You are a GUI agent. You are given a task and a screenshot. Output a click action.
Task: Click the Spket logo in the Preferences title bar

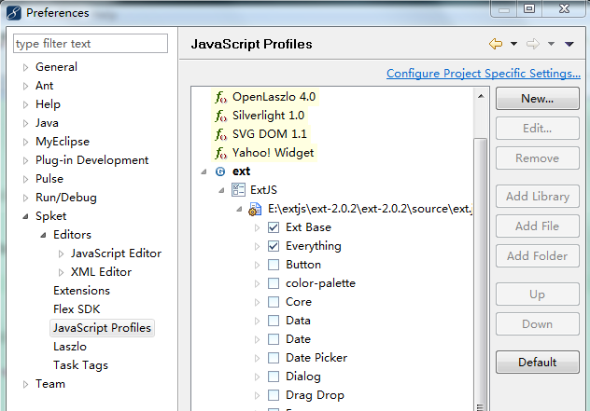(x=14, y=13)
